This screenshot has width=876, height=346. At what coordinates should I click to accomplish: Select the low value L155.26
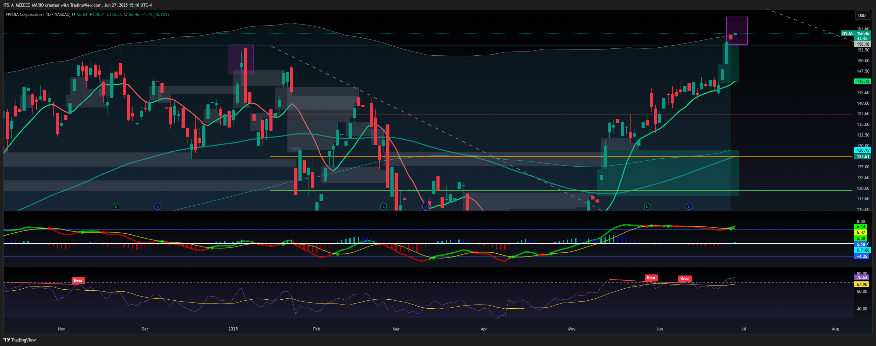point(114,15)
